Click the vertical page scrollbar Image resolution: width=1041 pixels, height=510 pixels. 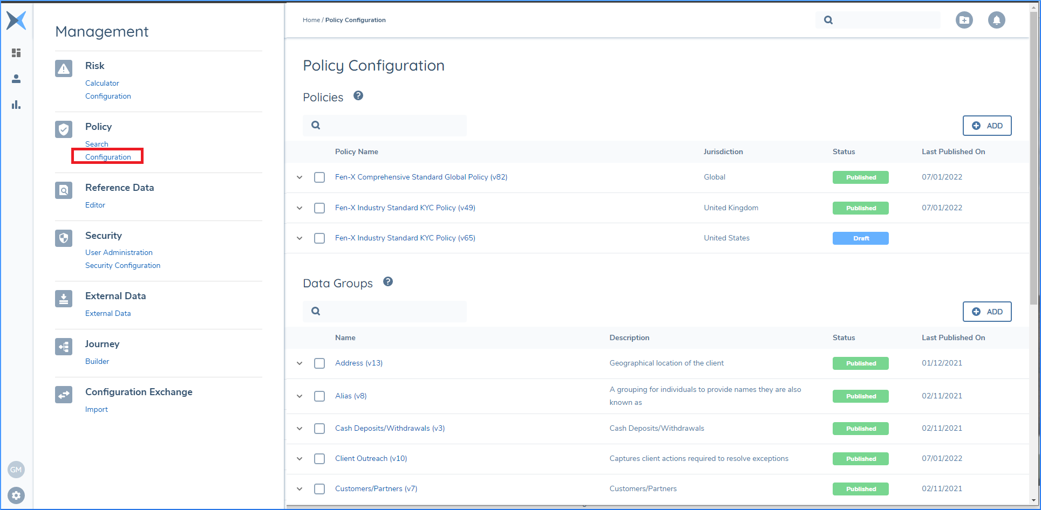click(x=1034, y=162)
